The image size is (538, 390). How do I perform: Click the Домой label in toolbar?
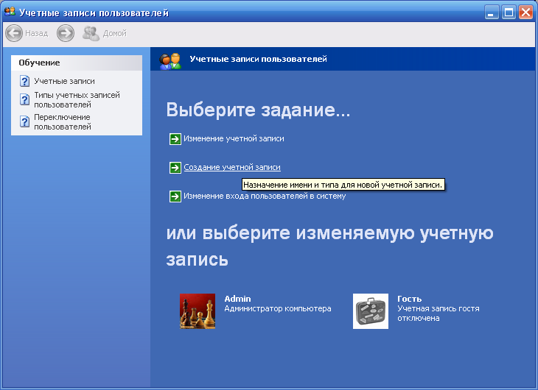pos(114,33)
